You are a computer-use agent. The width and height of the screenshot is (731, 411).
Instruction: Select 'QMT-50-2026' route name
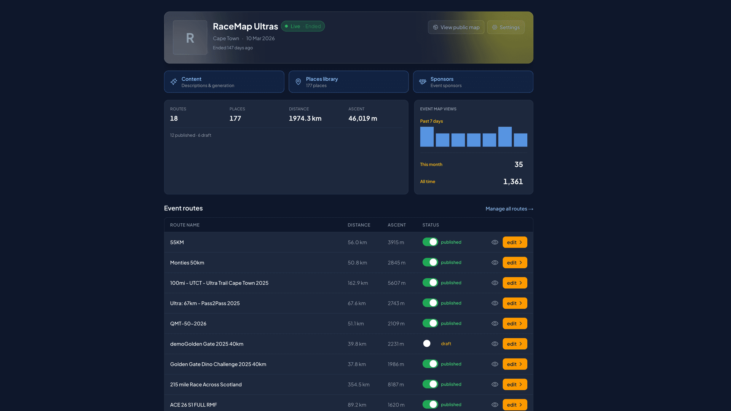[x=188, y=323]
